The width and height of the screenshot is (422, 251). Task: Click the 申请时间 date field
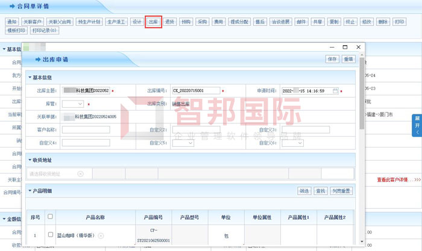tap(310, 91)
